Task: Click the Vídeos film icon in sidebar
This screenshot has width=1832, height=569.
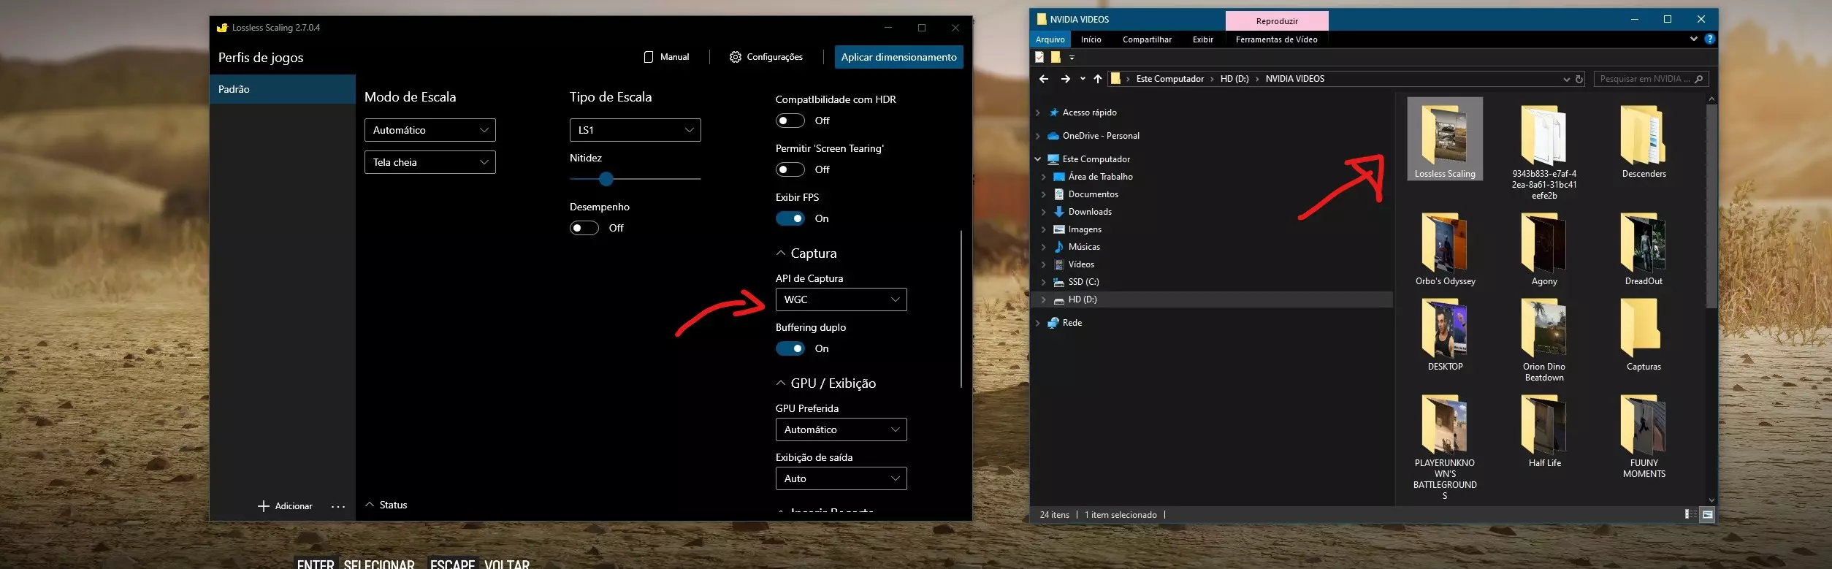Action: [1059, 264]
